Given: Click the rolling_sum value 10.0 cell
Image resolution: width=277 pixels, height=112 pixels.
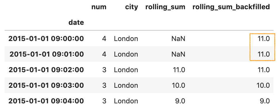Looking at the screenshot, I should point(179,85).
